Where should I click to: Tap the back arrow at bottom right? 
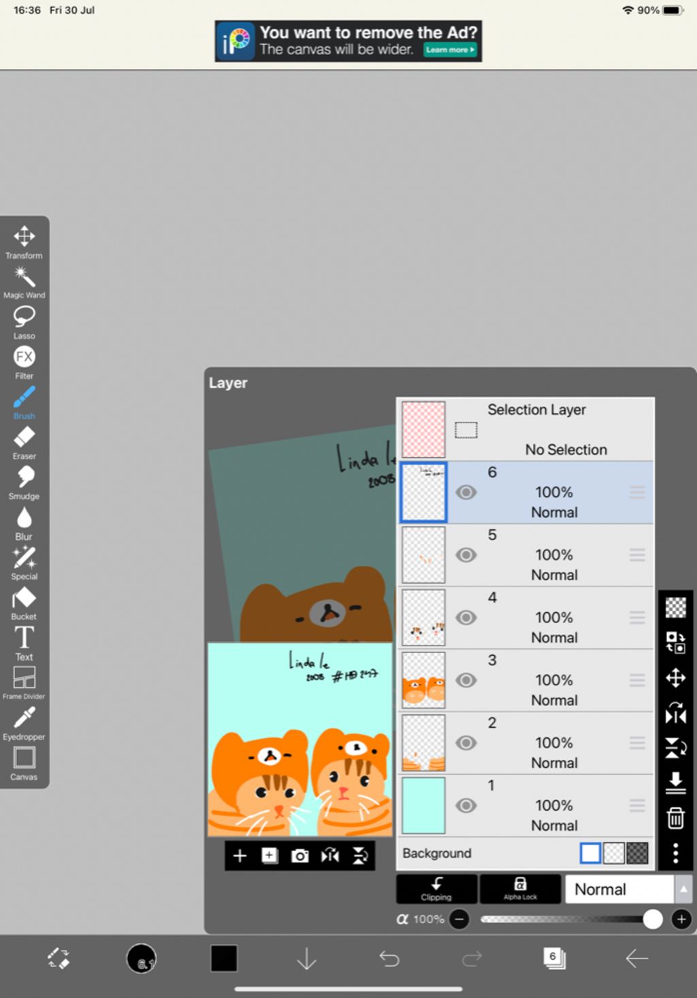[x=636, y=959]
